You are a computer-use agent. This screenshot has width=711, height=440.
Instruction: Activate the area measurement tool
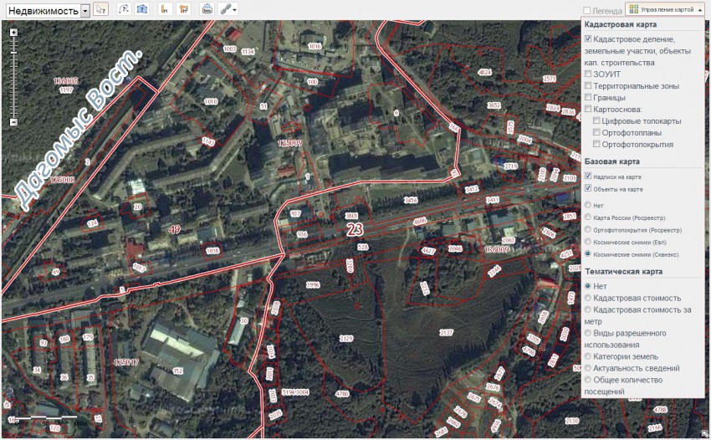click(x=183, y=10)
